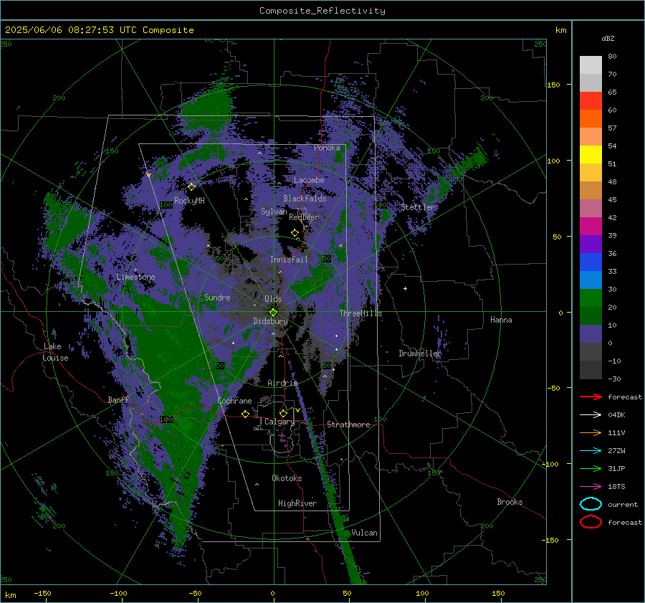The height and width of the screenshot is (603, 645).
Task: Select the bright yellow swatch in dBZ scale
Action: coord(591,155)
